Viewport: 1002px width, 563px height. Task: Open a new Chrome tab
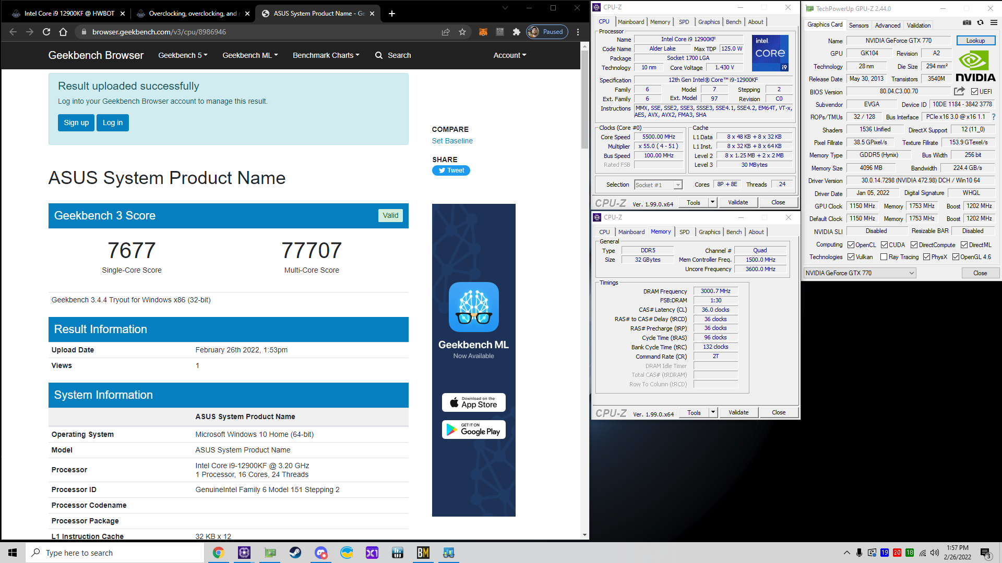392,14
